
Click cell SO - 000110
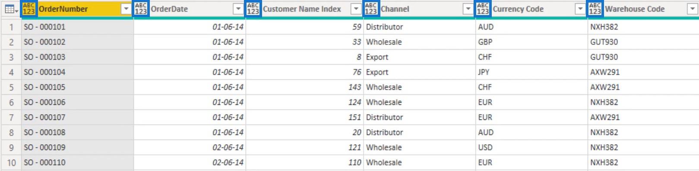coord(78,162)
